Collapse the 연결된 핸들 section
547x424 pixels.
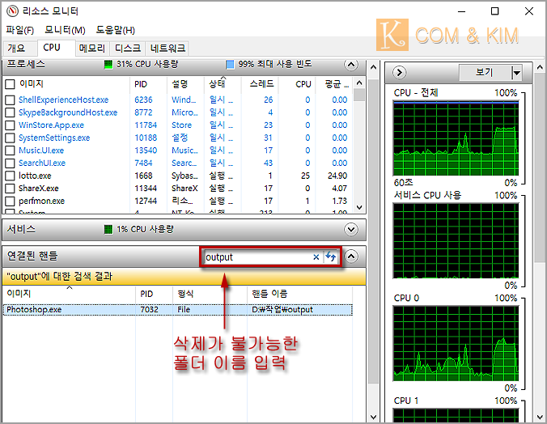point(351,257)
